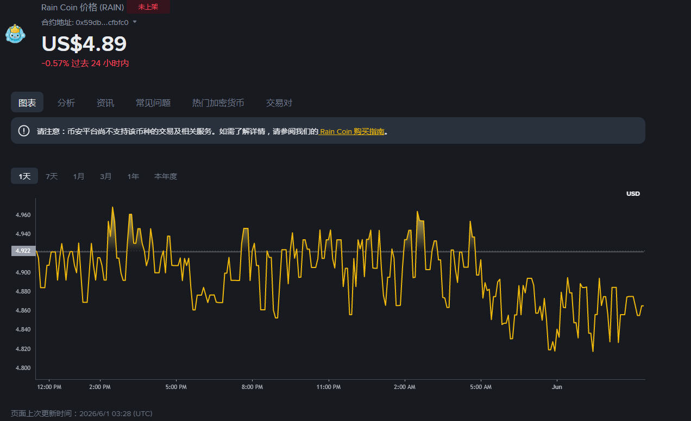Image resolution: width=691 pixels, height=421 pixels.
Task: Click the 4.820 y-axis label
Action: click(23, 349)
